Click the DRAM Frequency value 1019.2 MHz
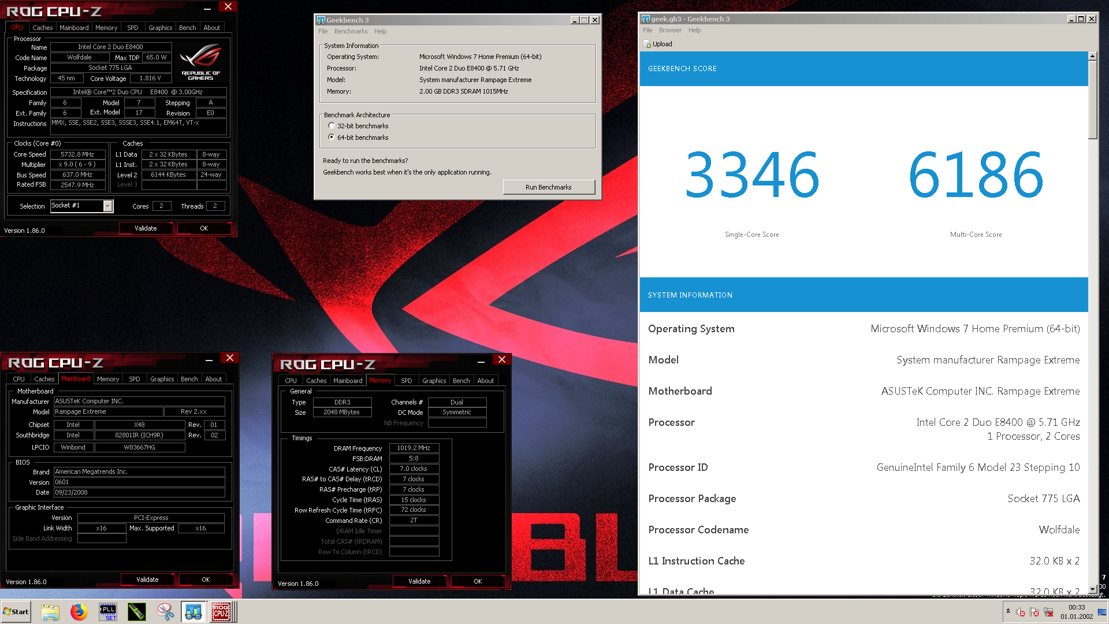This screenshot has width=1109, height=624. tap(414, 448)
